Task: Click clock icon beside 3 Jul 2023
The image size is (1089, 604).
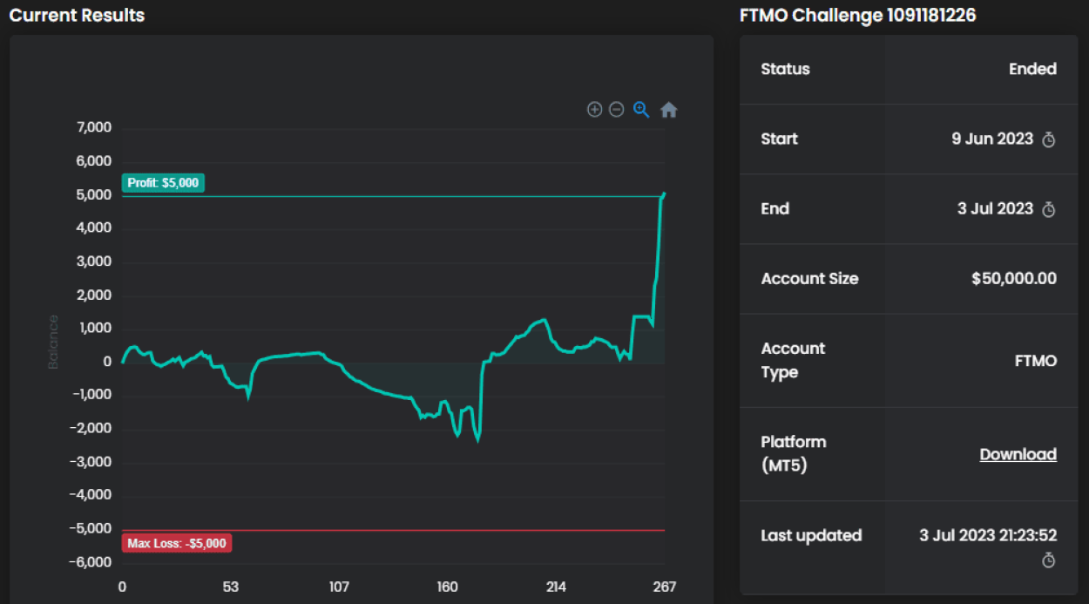Action: coord(1049,209)
